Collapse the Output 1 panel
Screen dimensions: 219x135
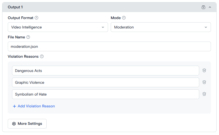[210, 7]
